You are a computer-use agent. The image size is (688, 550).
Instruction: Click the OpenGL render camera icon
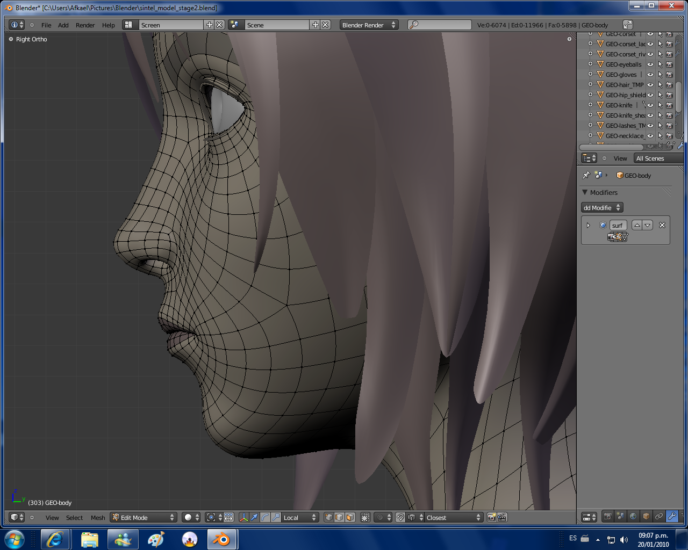(491, 518)
